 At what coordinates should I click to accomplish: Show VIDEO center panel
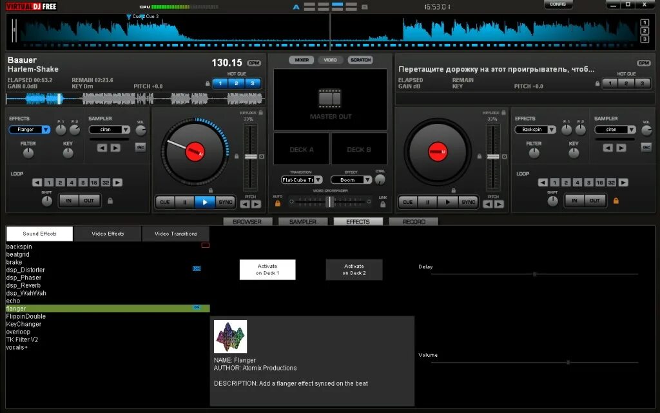(331, 60)
